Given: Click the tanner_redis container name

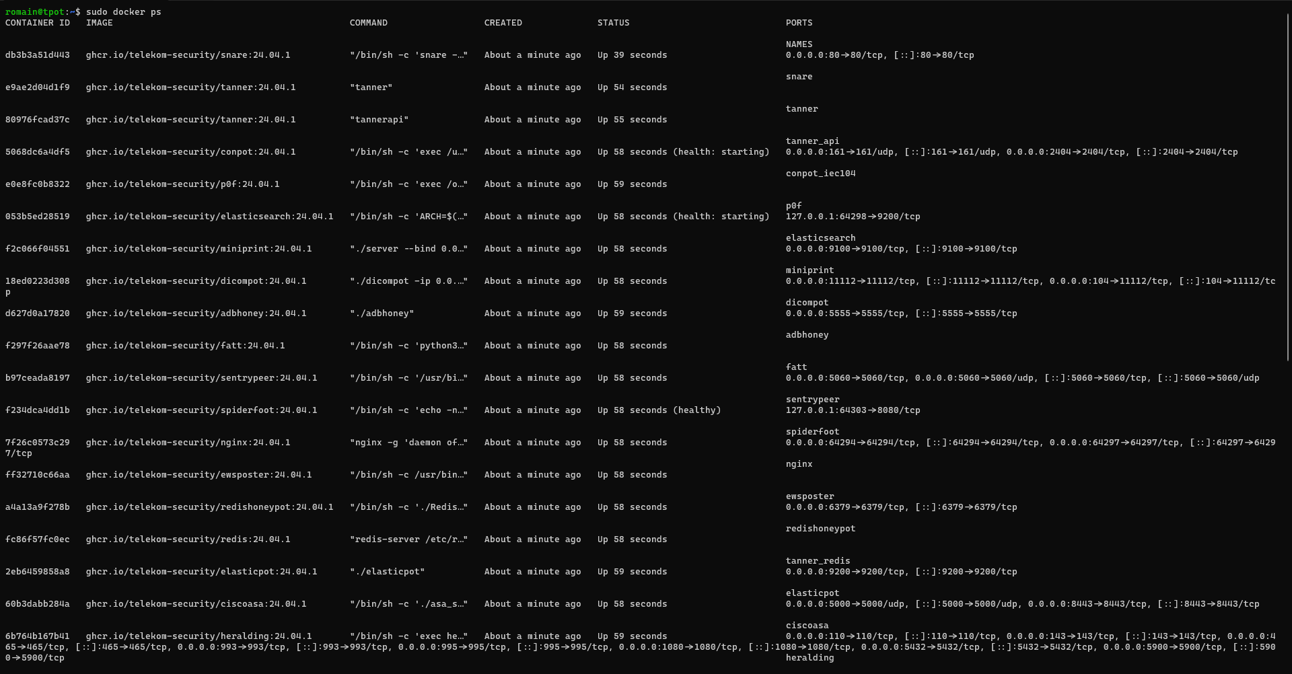Looking at the screenshot, I should point(818,561).
